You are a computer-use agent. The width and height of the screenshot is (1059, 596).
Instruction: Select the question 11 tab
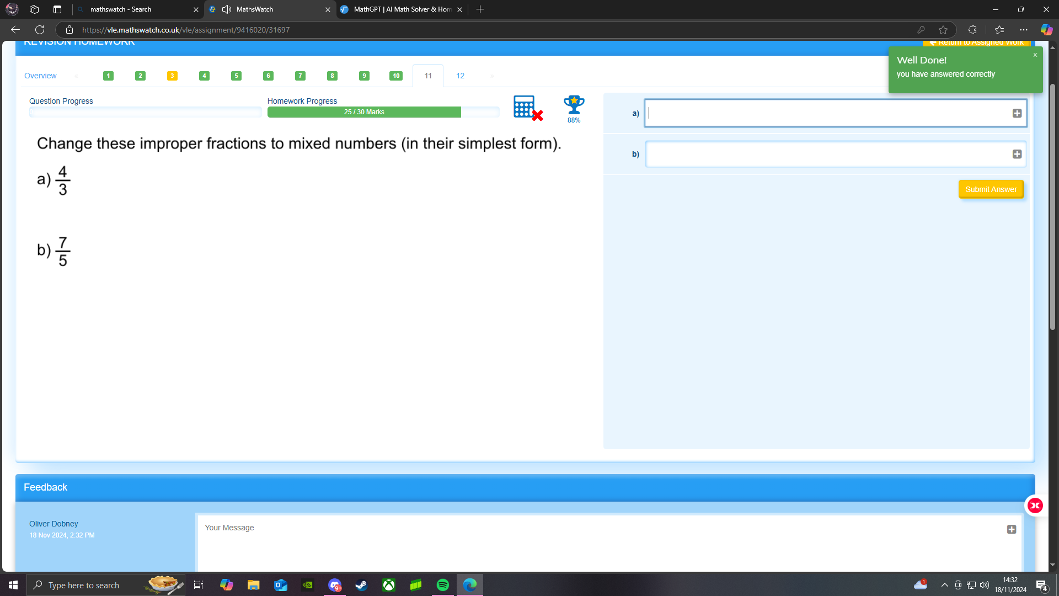coord(428,76)
